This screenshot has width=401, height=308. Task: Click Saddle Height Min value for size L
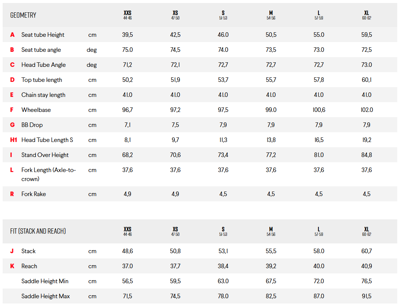tap(319, 281)
